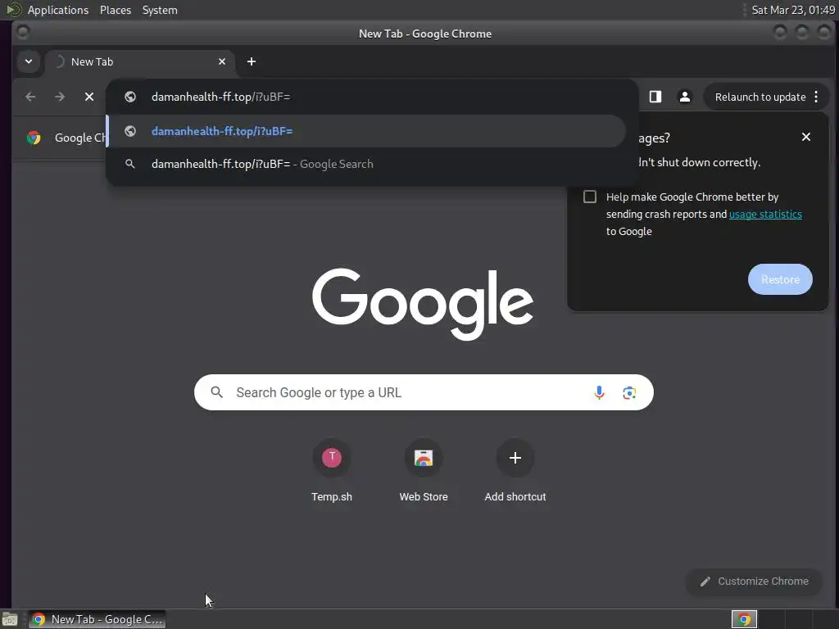Go forward with the forward arrow
Screen dimensions: 839x629
pos(60,97)
